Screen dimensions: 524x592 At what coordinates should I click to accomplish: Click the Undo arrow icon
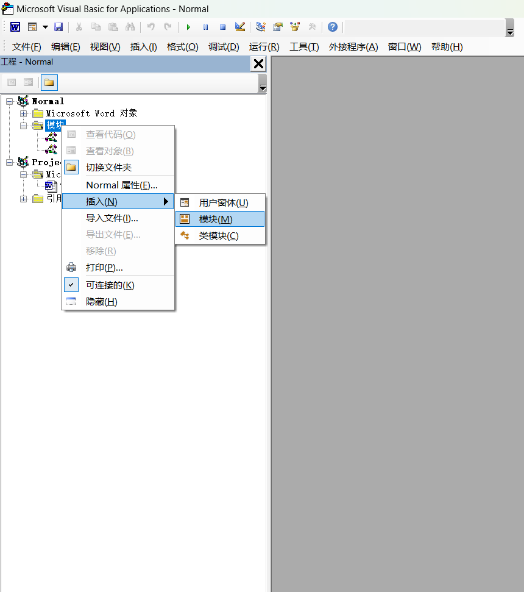pyautogui.click(x=151, y=27)
